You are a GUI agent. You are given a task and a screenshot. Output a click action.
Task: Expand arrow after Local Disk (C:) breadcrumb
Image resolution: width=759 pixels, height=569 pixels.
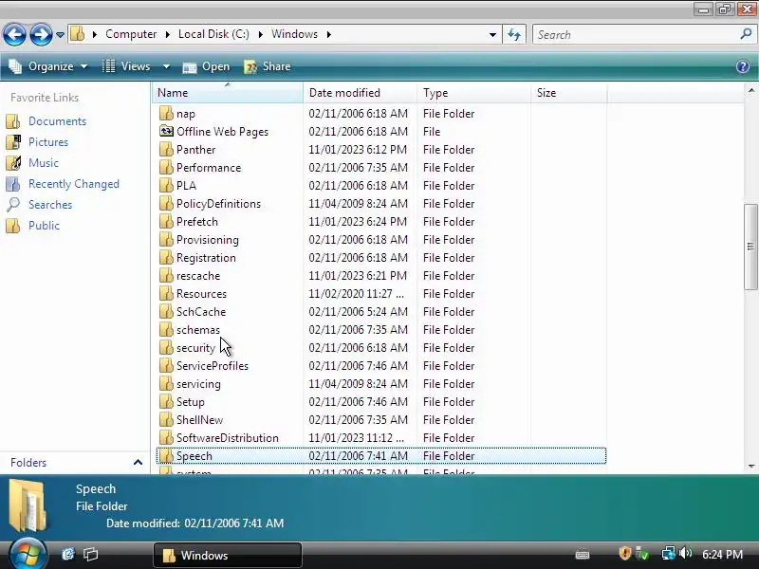point(260,34)
